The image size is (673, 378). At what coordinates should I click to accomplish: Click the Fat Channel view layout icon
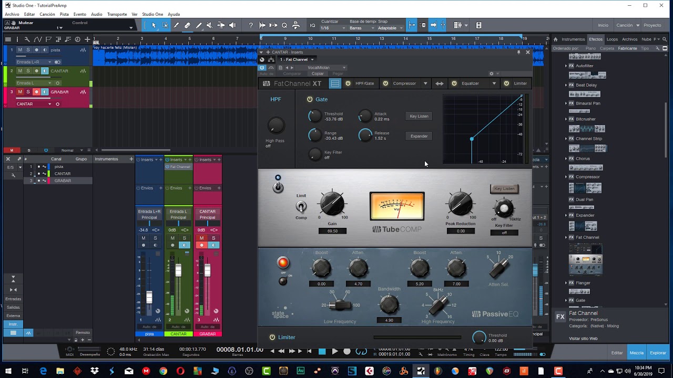[x=335, y=83]
